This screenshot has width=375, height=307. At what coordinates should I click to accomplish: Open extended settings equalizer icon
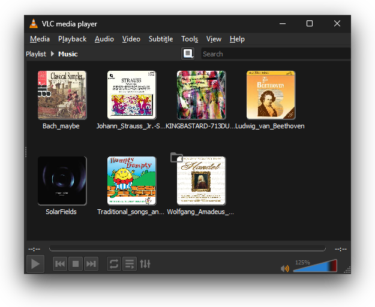[x=145, y=264]
